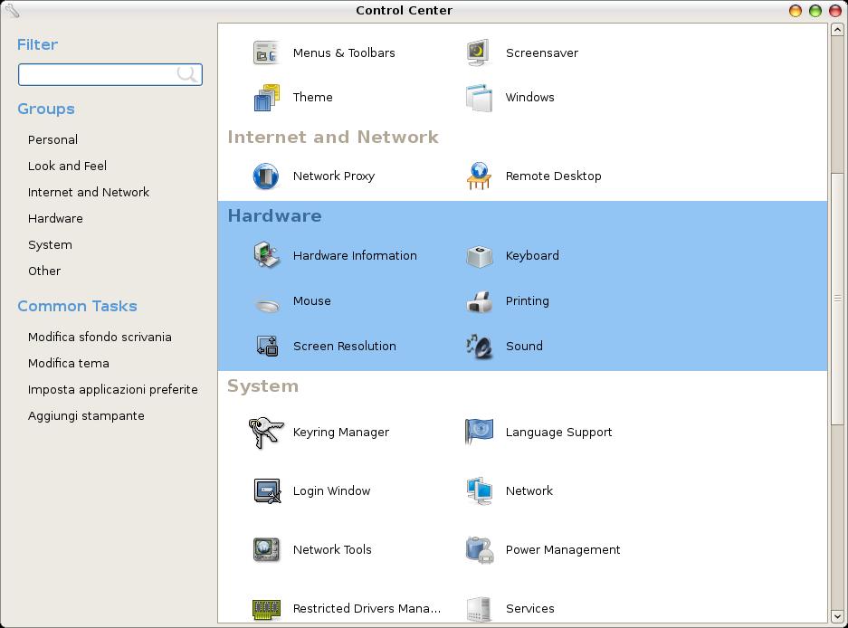Click the Keyboard settings icon

(479, 256)
